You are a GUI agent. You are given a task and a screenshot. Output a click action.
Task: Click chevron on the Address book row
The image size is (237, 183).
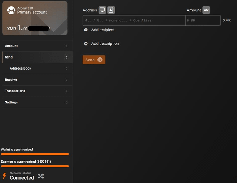67,69
